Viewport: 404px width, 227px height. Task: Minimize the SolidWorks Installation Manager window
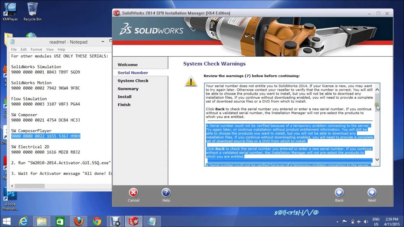[370, 13]
